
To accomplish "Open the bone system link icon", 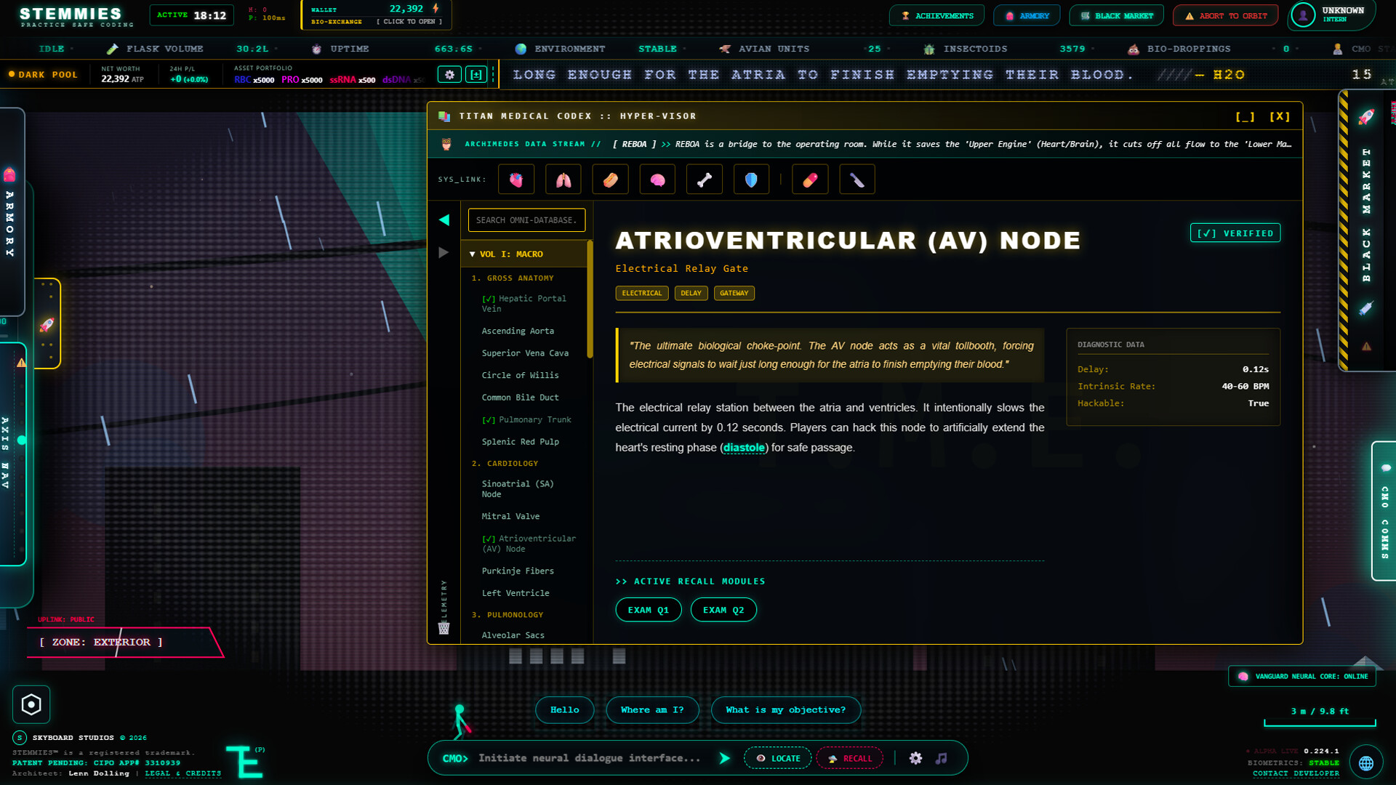I will (x=705, y=180).
